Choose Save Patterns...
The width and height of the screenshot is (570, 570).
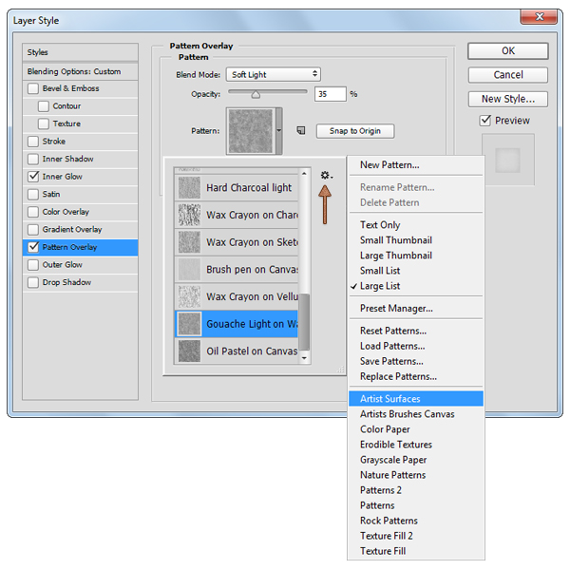[415, 361]
